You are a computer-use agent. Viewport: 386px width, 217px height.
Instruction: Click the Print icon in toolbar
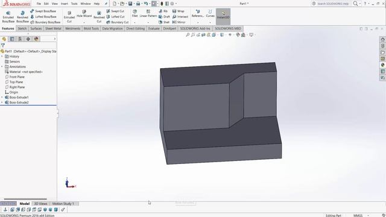click(x=138, y=4)
